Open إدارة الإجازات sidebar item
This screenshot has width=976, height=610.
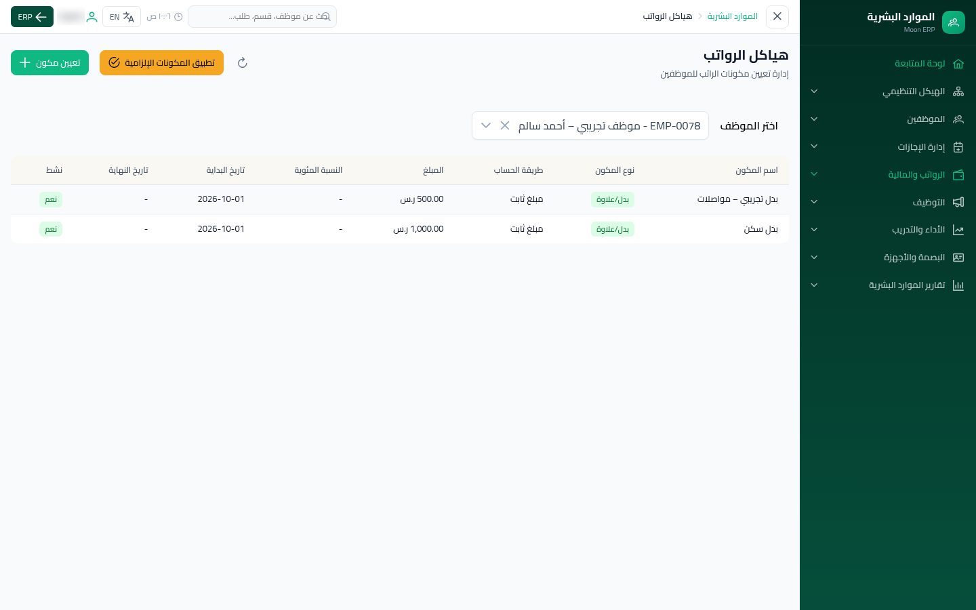click(888, 147)
